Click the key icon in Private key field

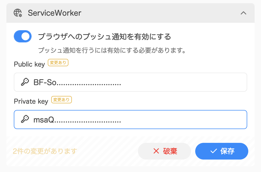coord(25,119)
